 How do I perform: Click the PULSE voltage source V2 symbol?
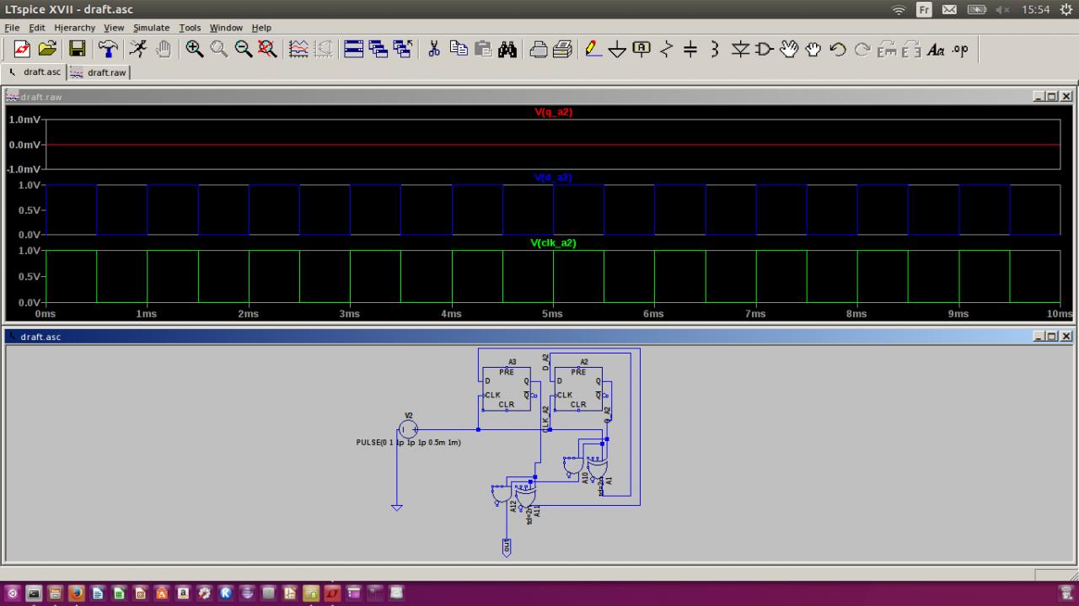408,429
